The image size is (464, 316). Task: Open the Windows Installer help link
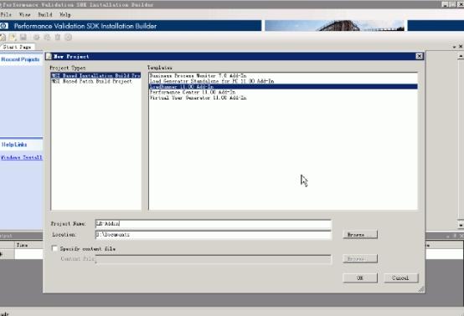tap(22, 157)
